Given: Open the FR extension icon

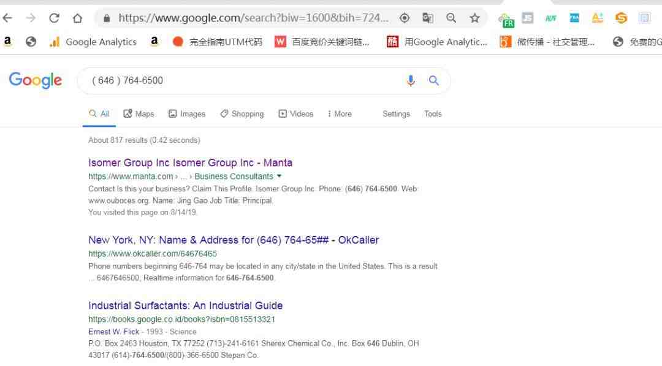Looking at the screenshot, I should pos(506,20).
